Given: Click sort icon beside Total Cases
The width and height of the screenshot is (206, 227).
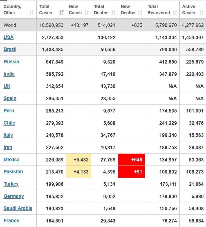Looking at the screenshot, I should point(61,13).
